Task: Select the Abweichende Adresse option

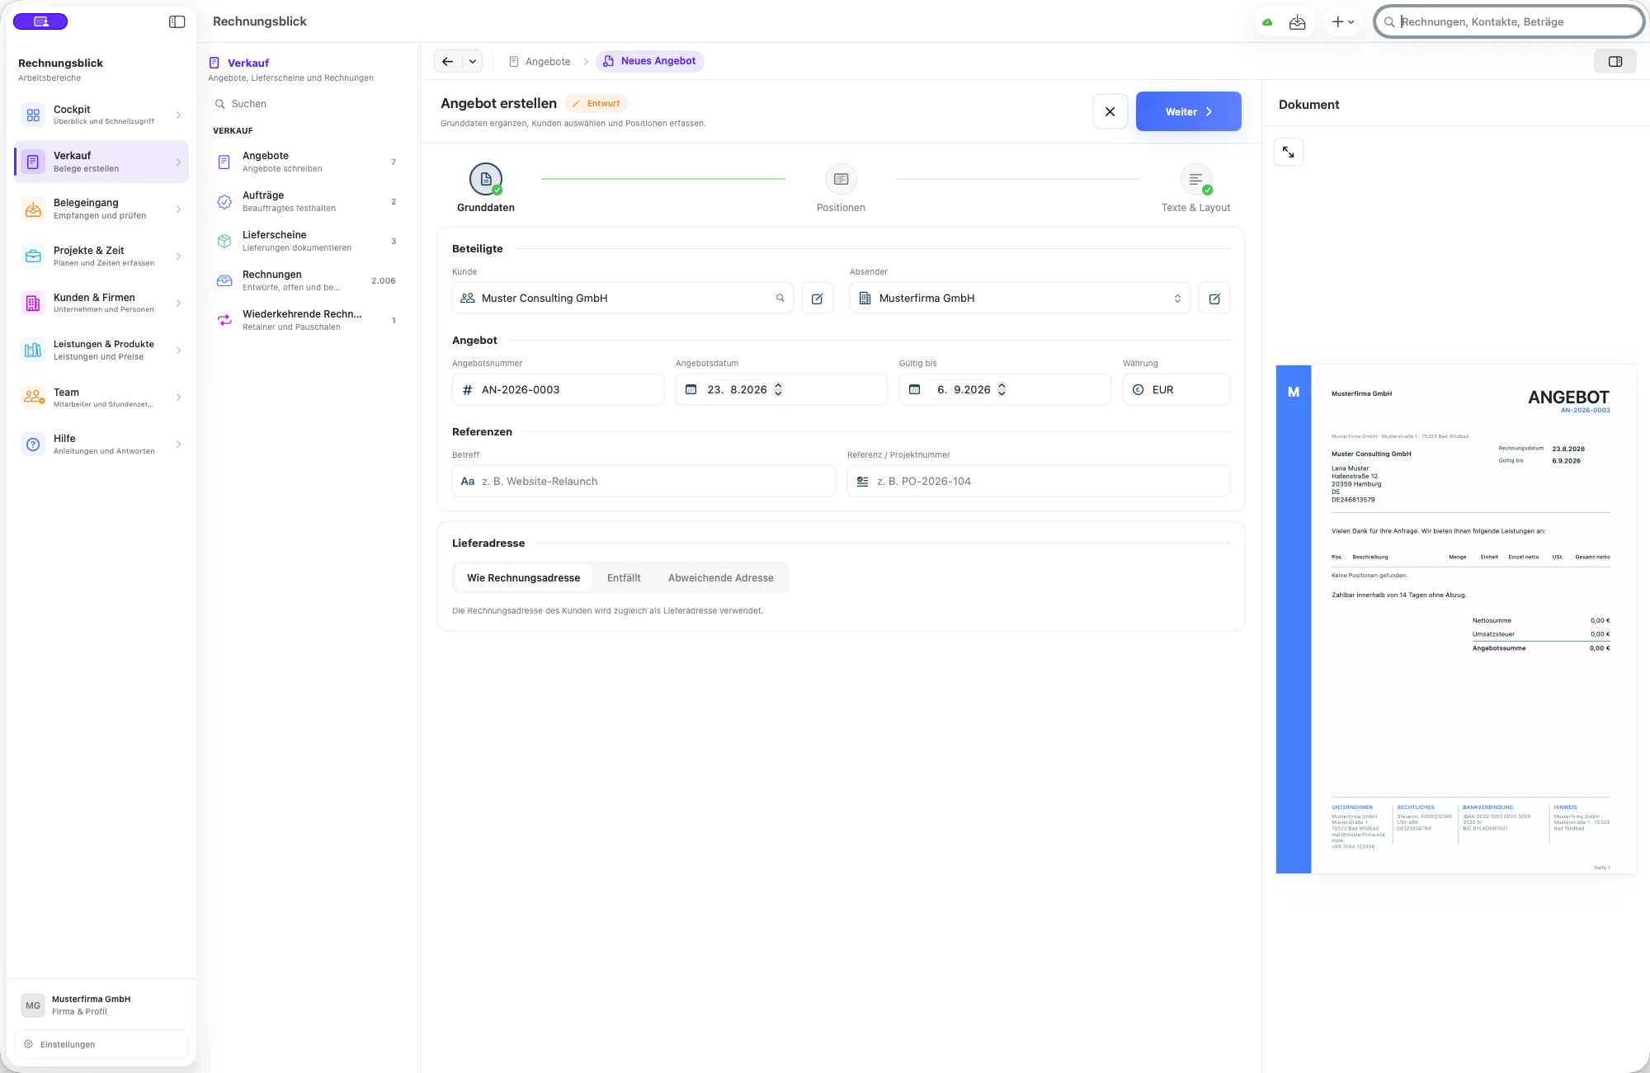Action: [x=721, y=578]
